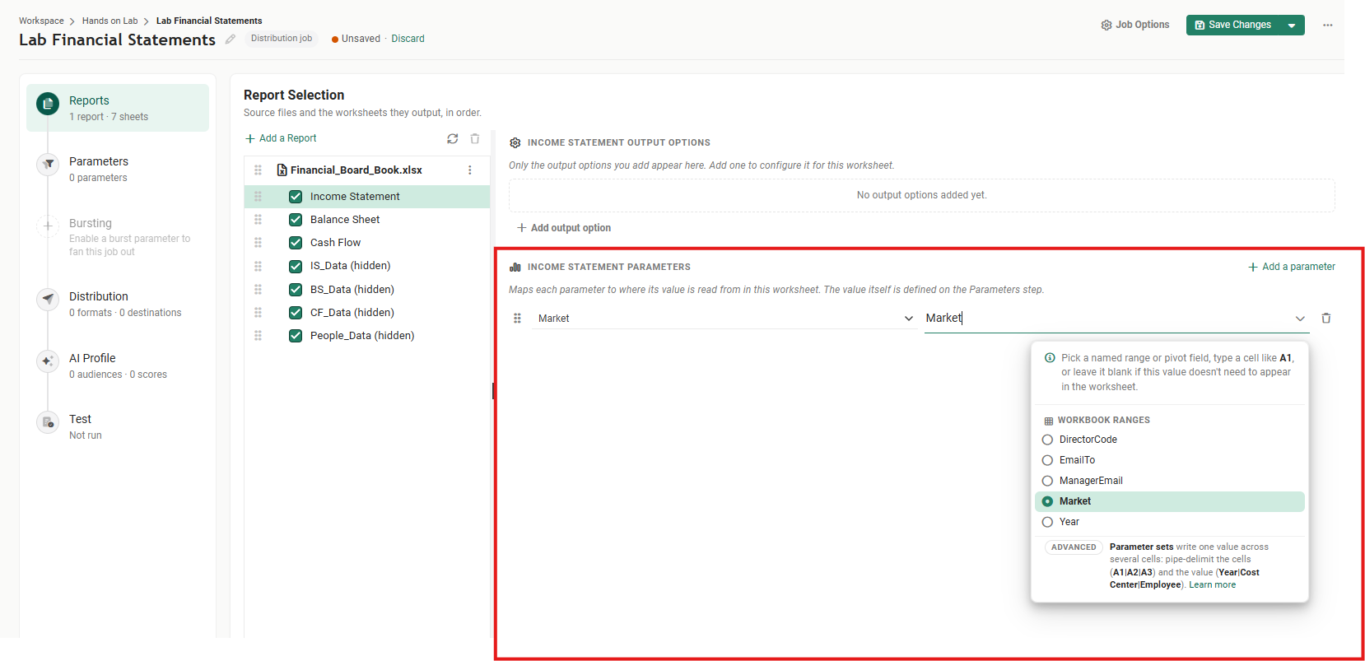Select the ManagerEmail range radio
Screen dimensions: 1365x661
point(1047,481)
